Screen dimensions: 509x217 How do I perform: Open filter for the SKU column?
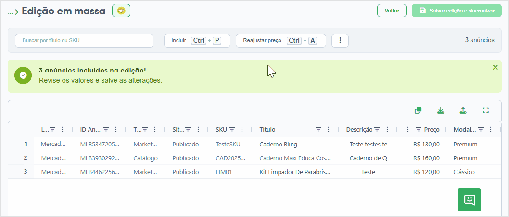232,129
